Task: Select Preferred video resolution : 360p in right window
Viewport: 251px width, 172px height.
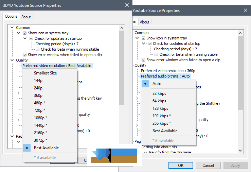Action: (168, 71)
